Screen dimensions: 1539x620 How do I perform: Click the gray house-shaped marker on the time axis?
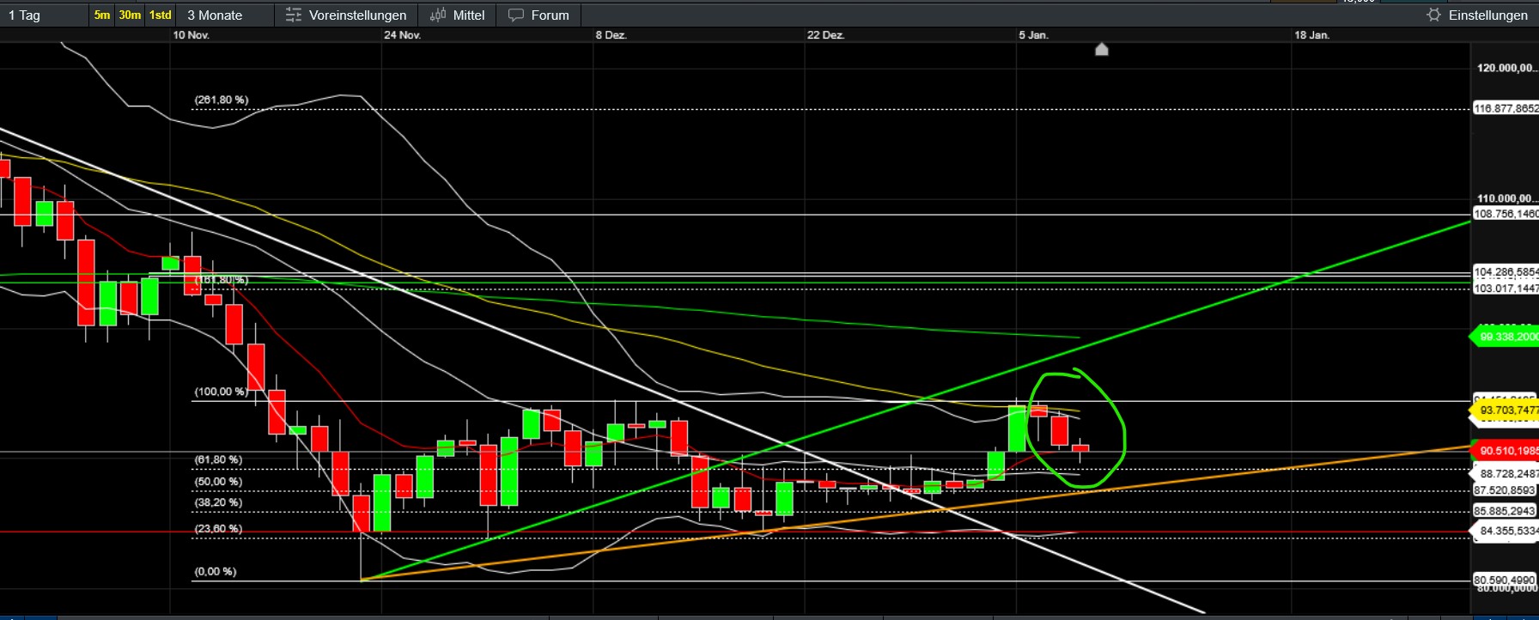[1102, 50]
